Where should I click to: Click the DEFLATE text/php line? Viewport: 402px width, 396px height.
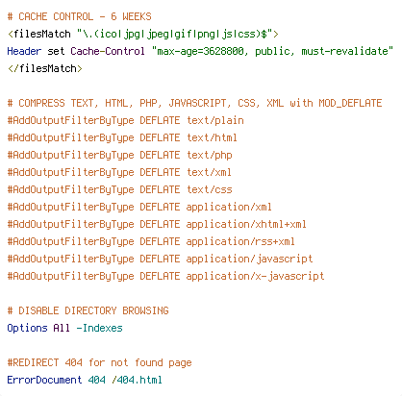click(x=119, y=155)
